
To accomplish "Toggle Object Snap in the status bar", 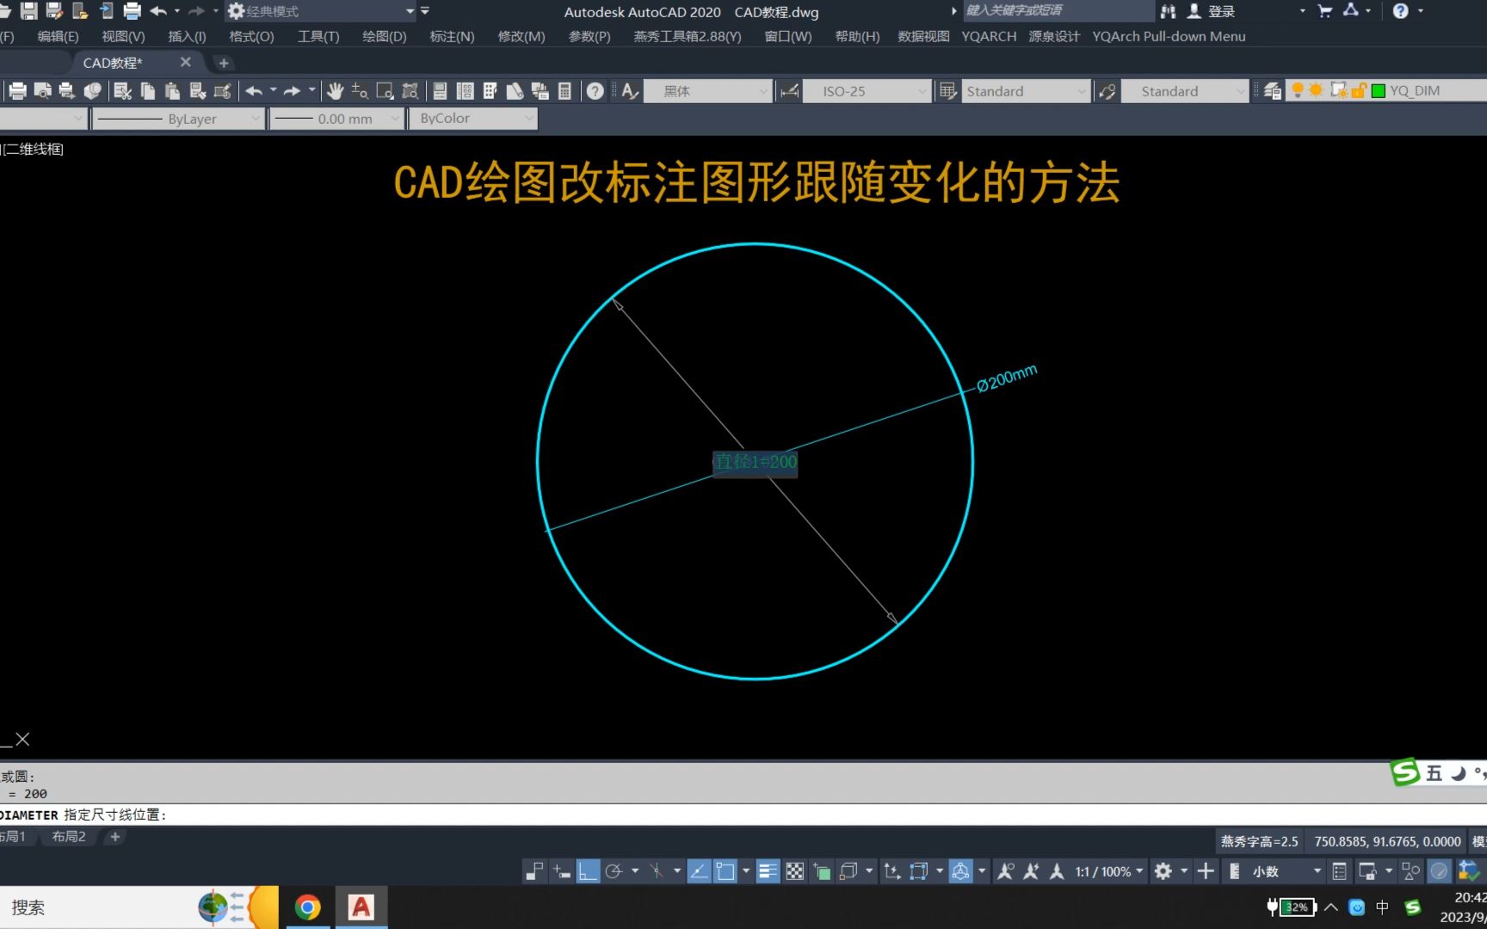I will (x=725, y=871).
